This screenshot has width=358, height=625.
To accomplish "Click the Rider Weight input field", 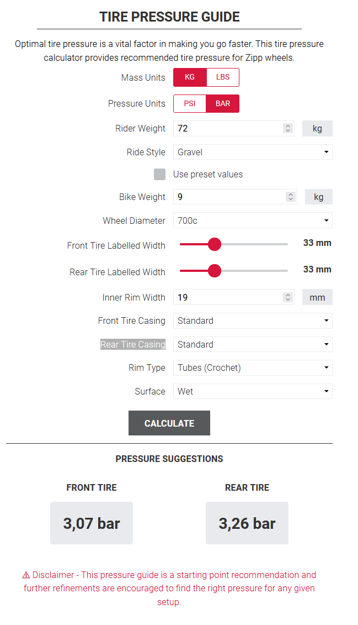I will point(227,128).
